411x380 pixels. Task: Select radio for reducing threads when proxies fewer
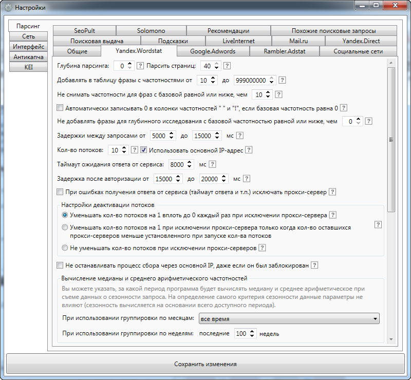point(65,227)
